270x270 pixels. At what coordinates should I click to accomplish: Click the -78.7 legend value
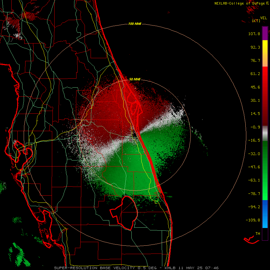[x=254, y=194]
